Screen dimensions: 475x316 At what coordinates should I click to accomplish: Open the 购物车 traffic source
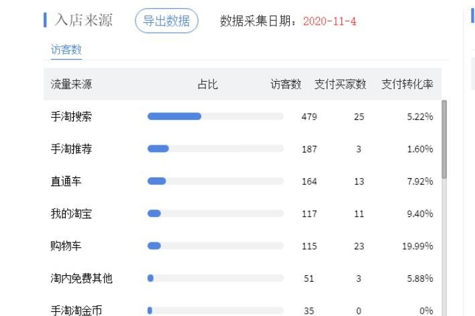[66, 246]
